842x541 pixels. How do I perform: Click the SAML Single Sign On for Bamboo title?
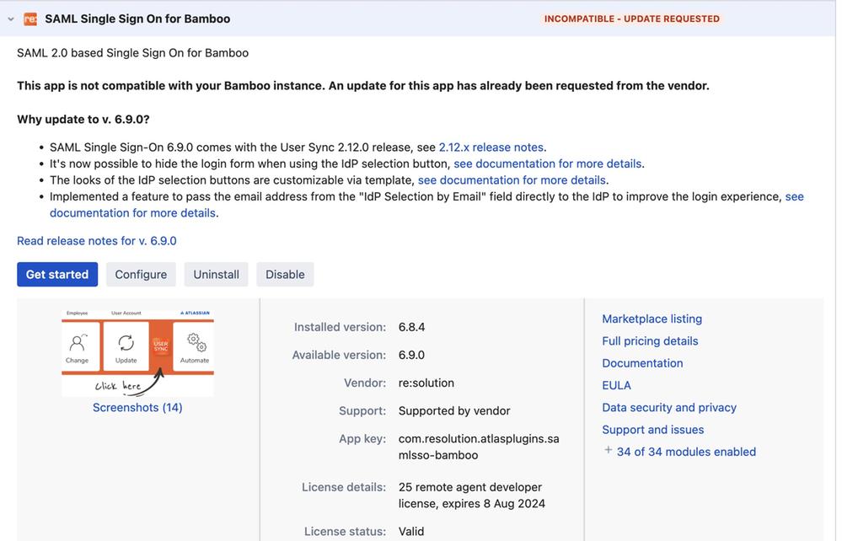click(x=137, y=19)
